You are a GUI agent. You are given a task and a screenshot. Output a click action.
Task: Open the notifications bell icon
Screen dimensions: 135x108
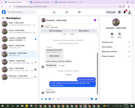pos(124,12)
